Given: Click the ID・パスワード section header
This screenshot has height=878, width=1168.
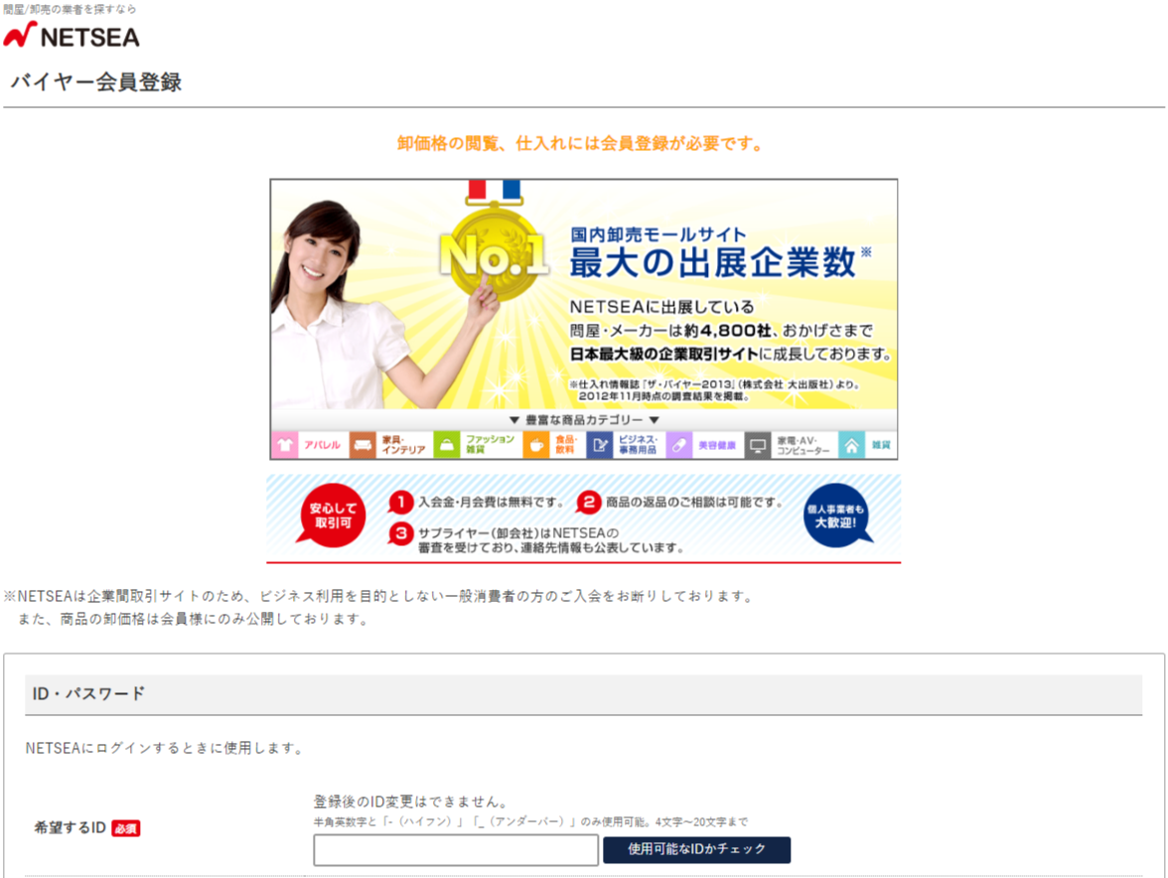Looking at the screenshot, I should coord(583,694).
